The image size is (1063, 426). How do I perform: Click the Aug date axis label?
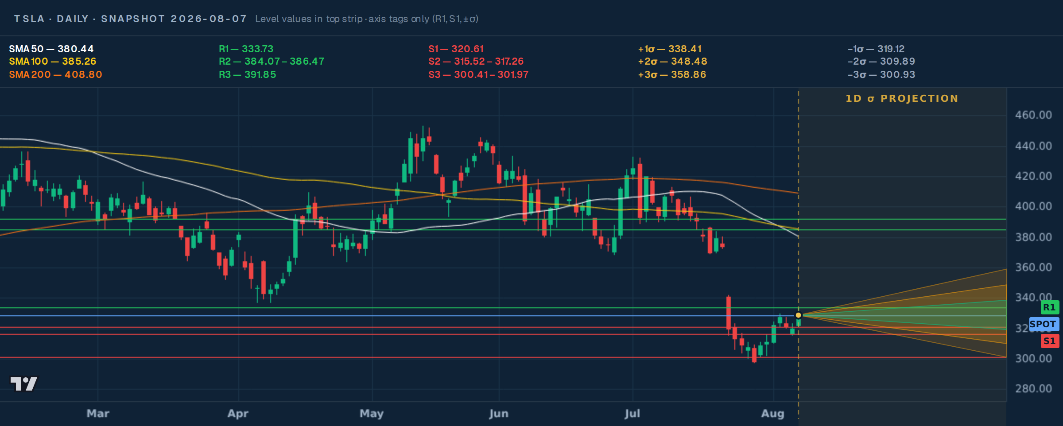click(x=773, y=414)
